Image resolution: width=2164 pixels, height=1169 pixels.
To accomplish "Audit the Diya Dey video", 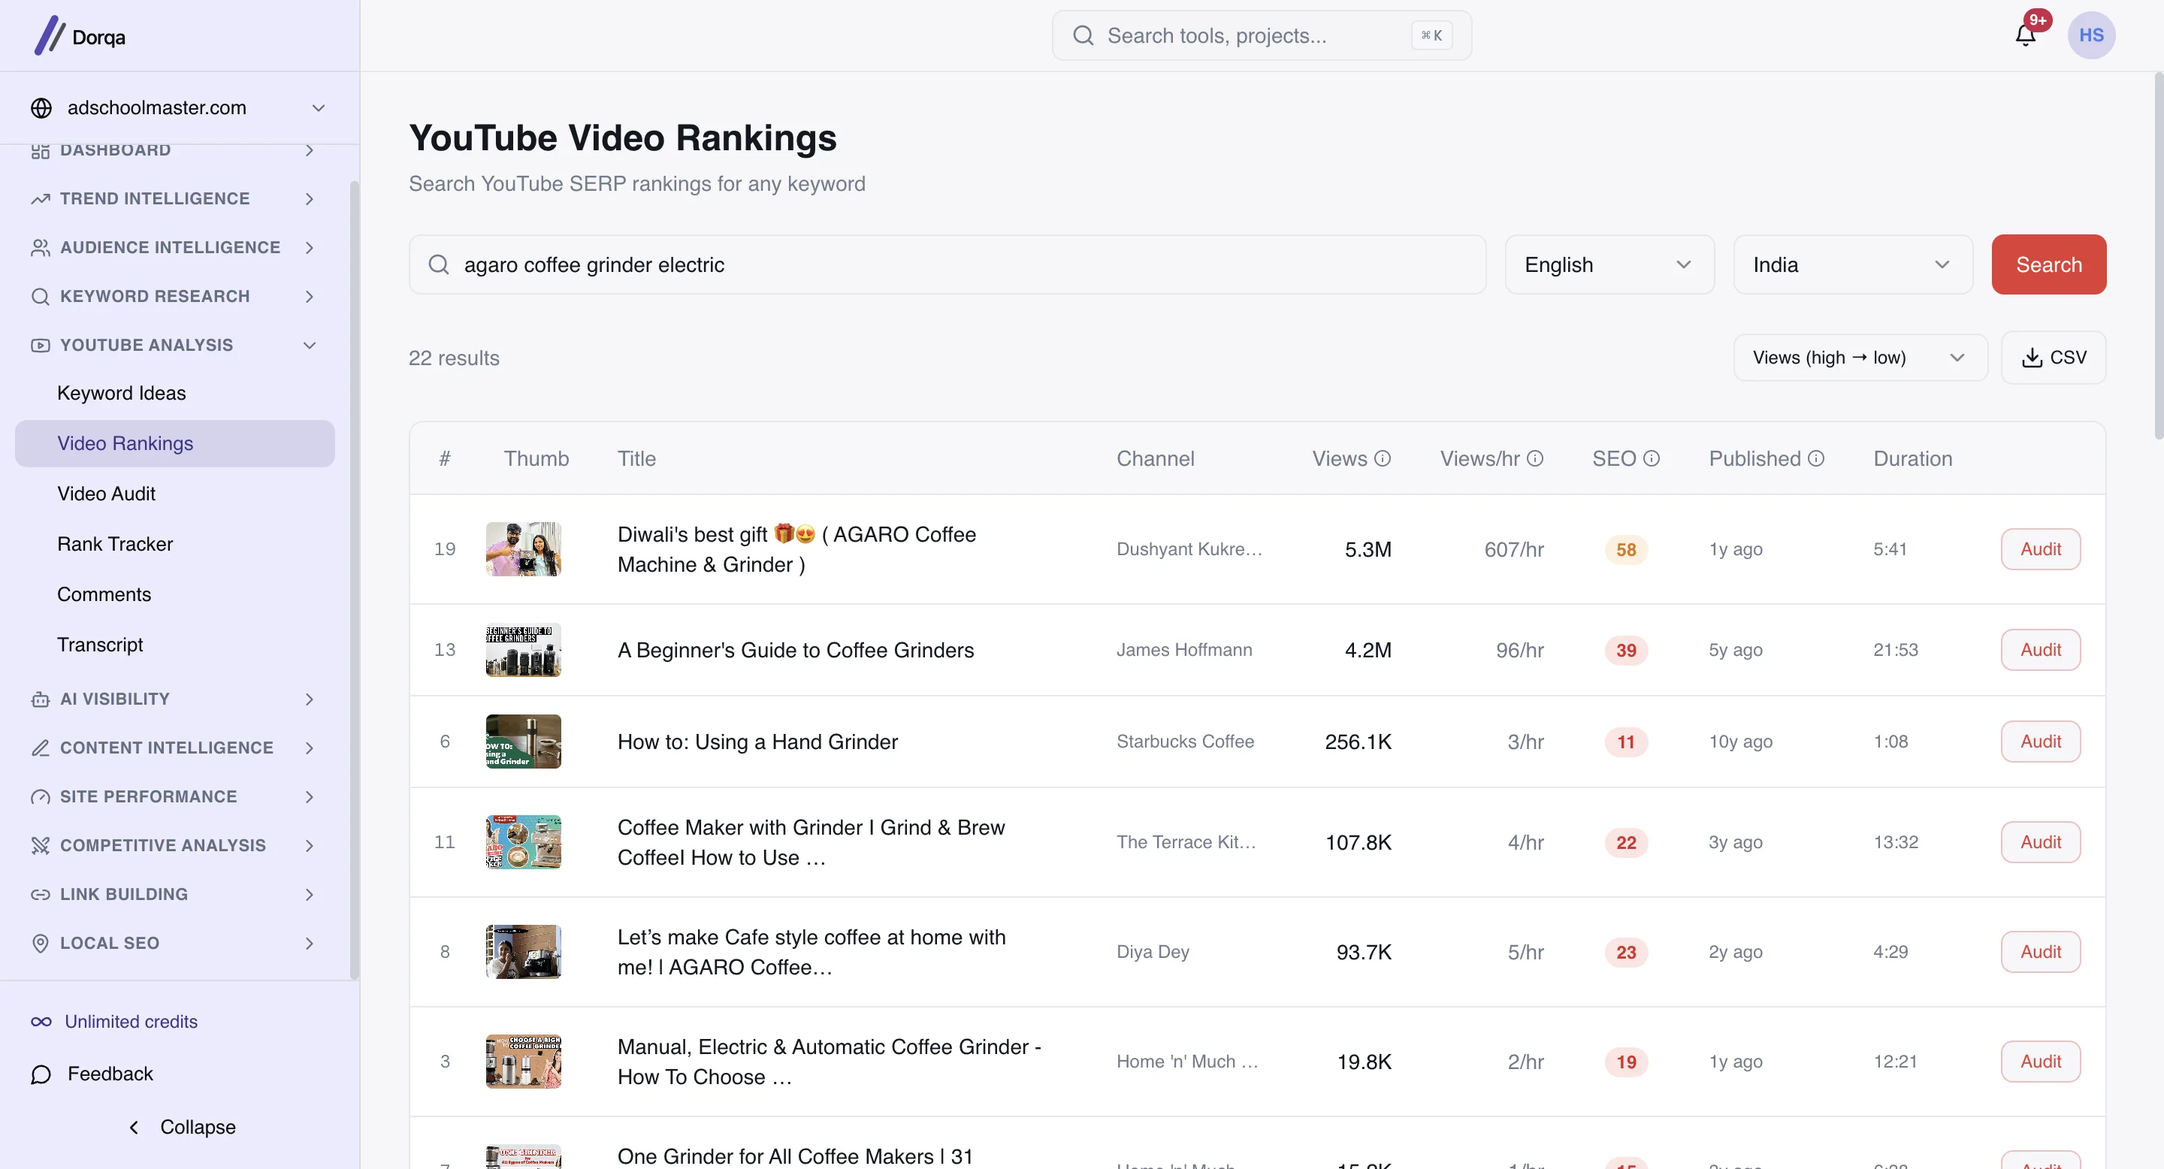I will [2041, 953].
